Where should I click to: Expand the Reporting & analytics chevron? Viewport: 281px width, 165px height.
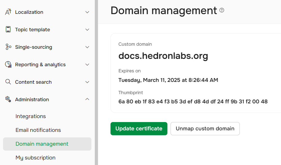point(87,65)
